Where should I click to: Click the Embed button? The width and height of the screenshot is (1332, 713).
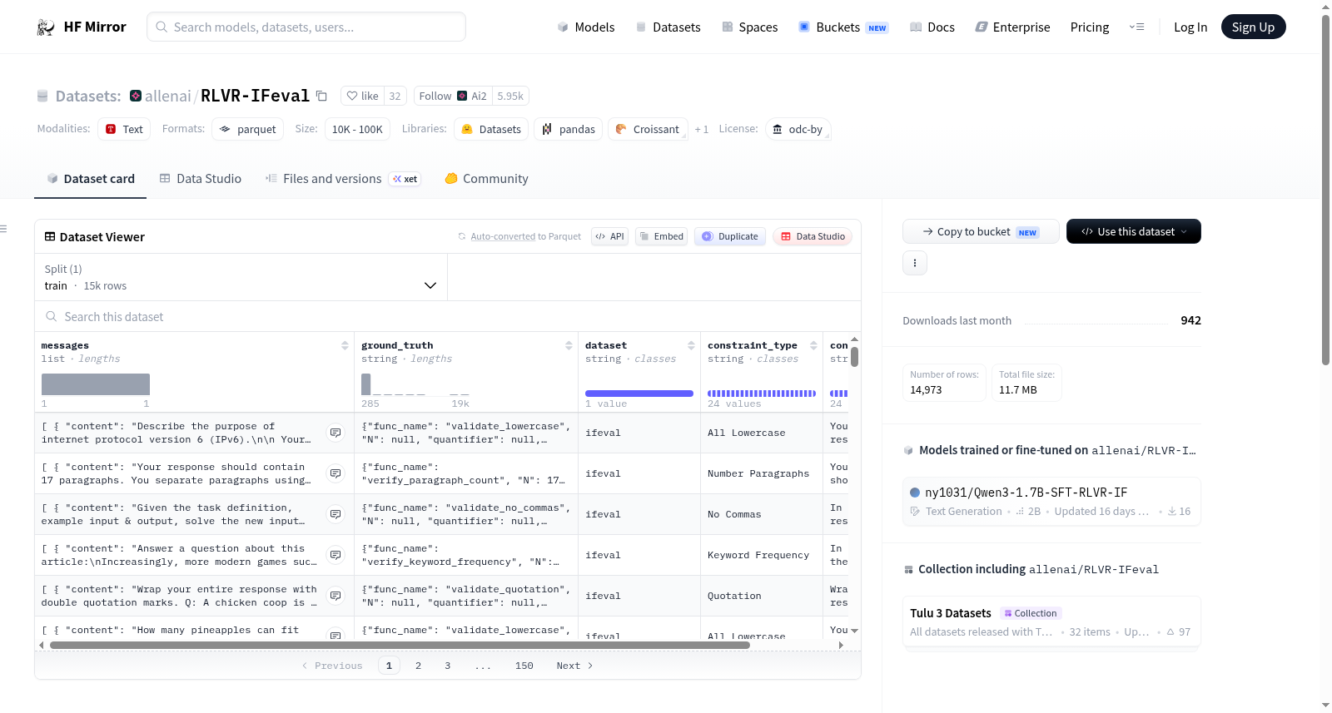[661, 236]
